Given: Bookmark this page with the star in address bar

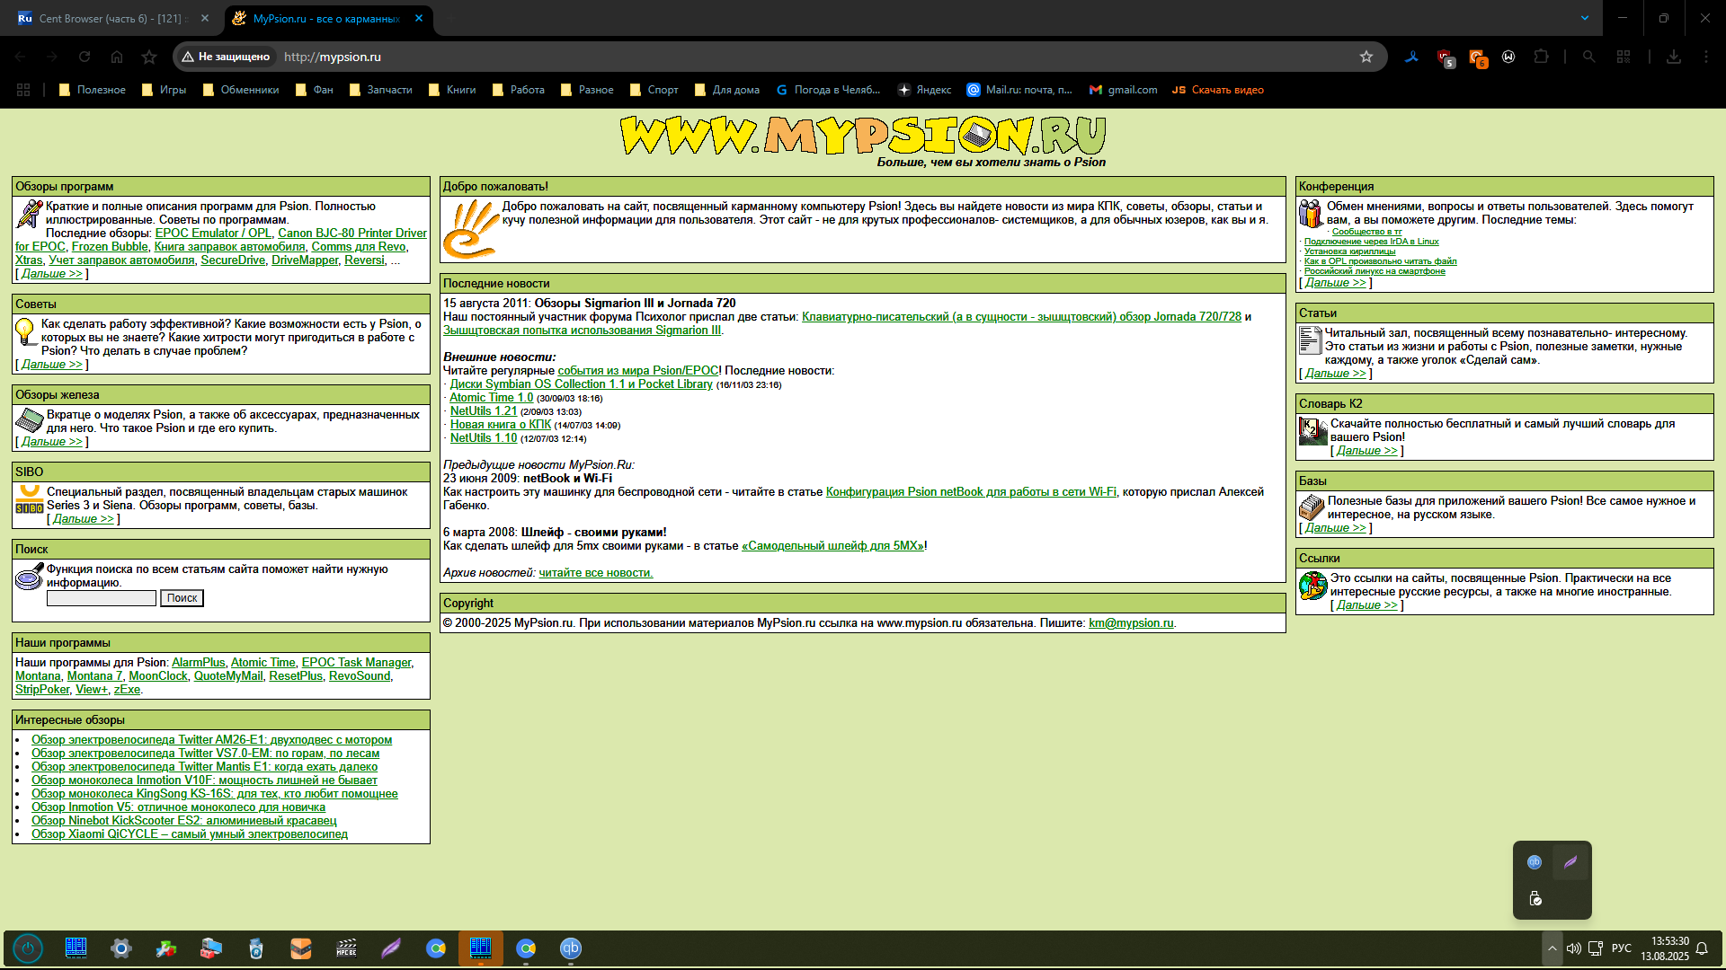Looking at the screenshot, I should [1366, 57].
